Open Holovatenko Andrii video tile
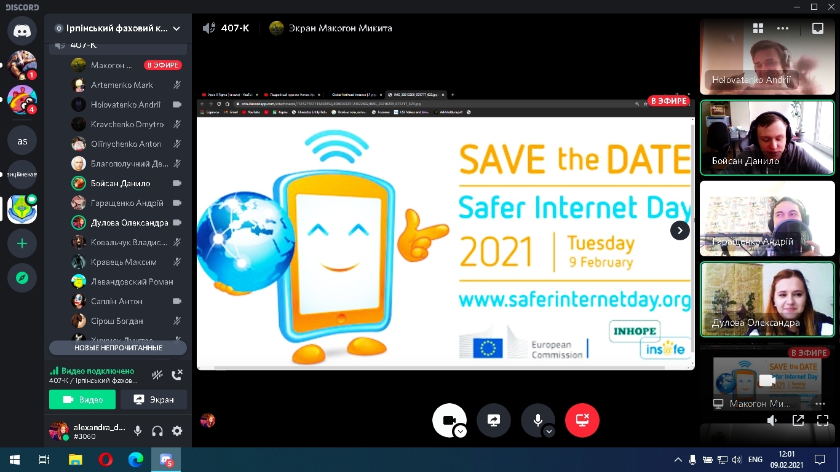The width and height of the screenshot is (840, 472). [x=767, y=57]
